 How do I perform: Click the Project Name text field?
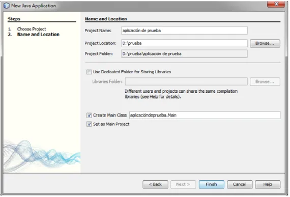point(184,31)
